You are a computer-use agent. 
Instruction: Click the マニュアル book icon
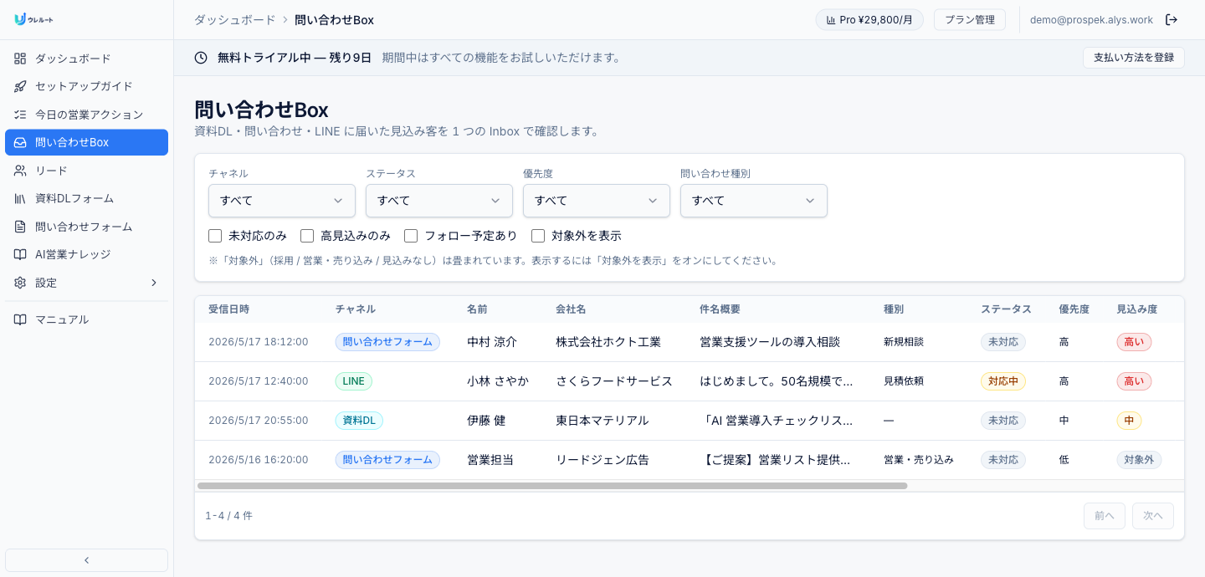pyautogui.click(x=20, y=319)
